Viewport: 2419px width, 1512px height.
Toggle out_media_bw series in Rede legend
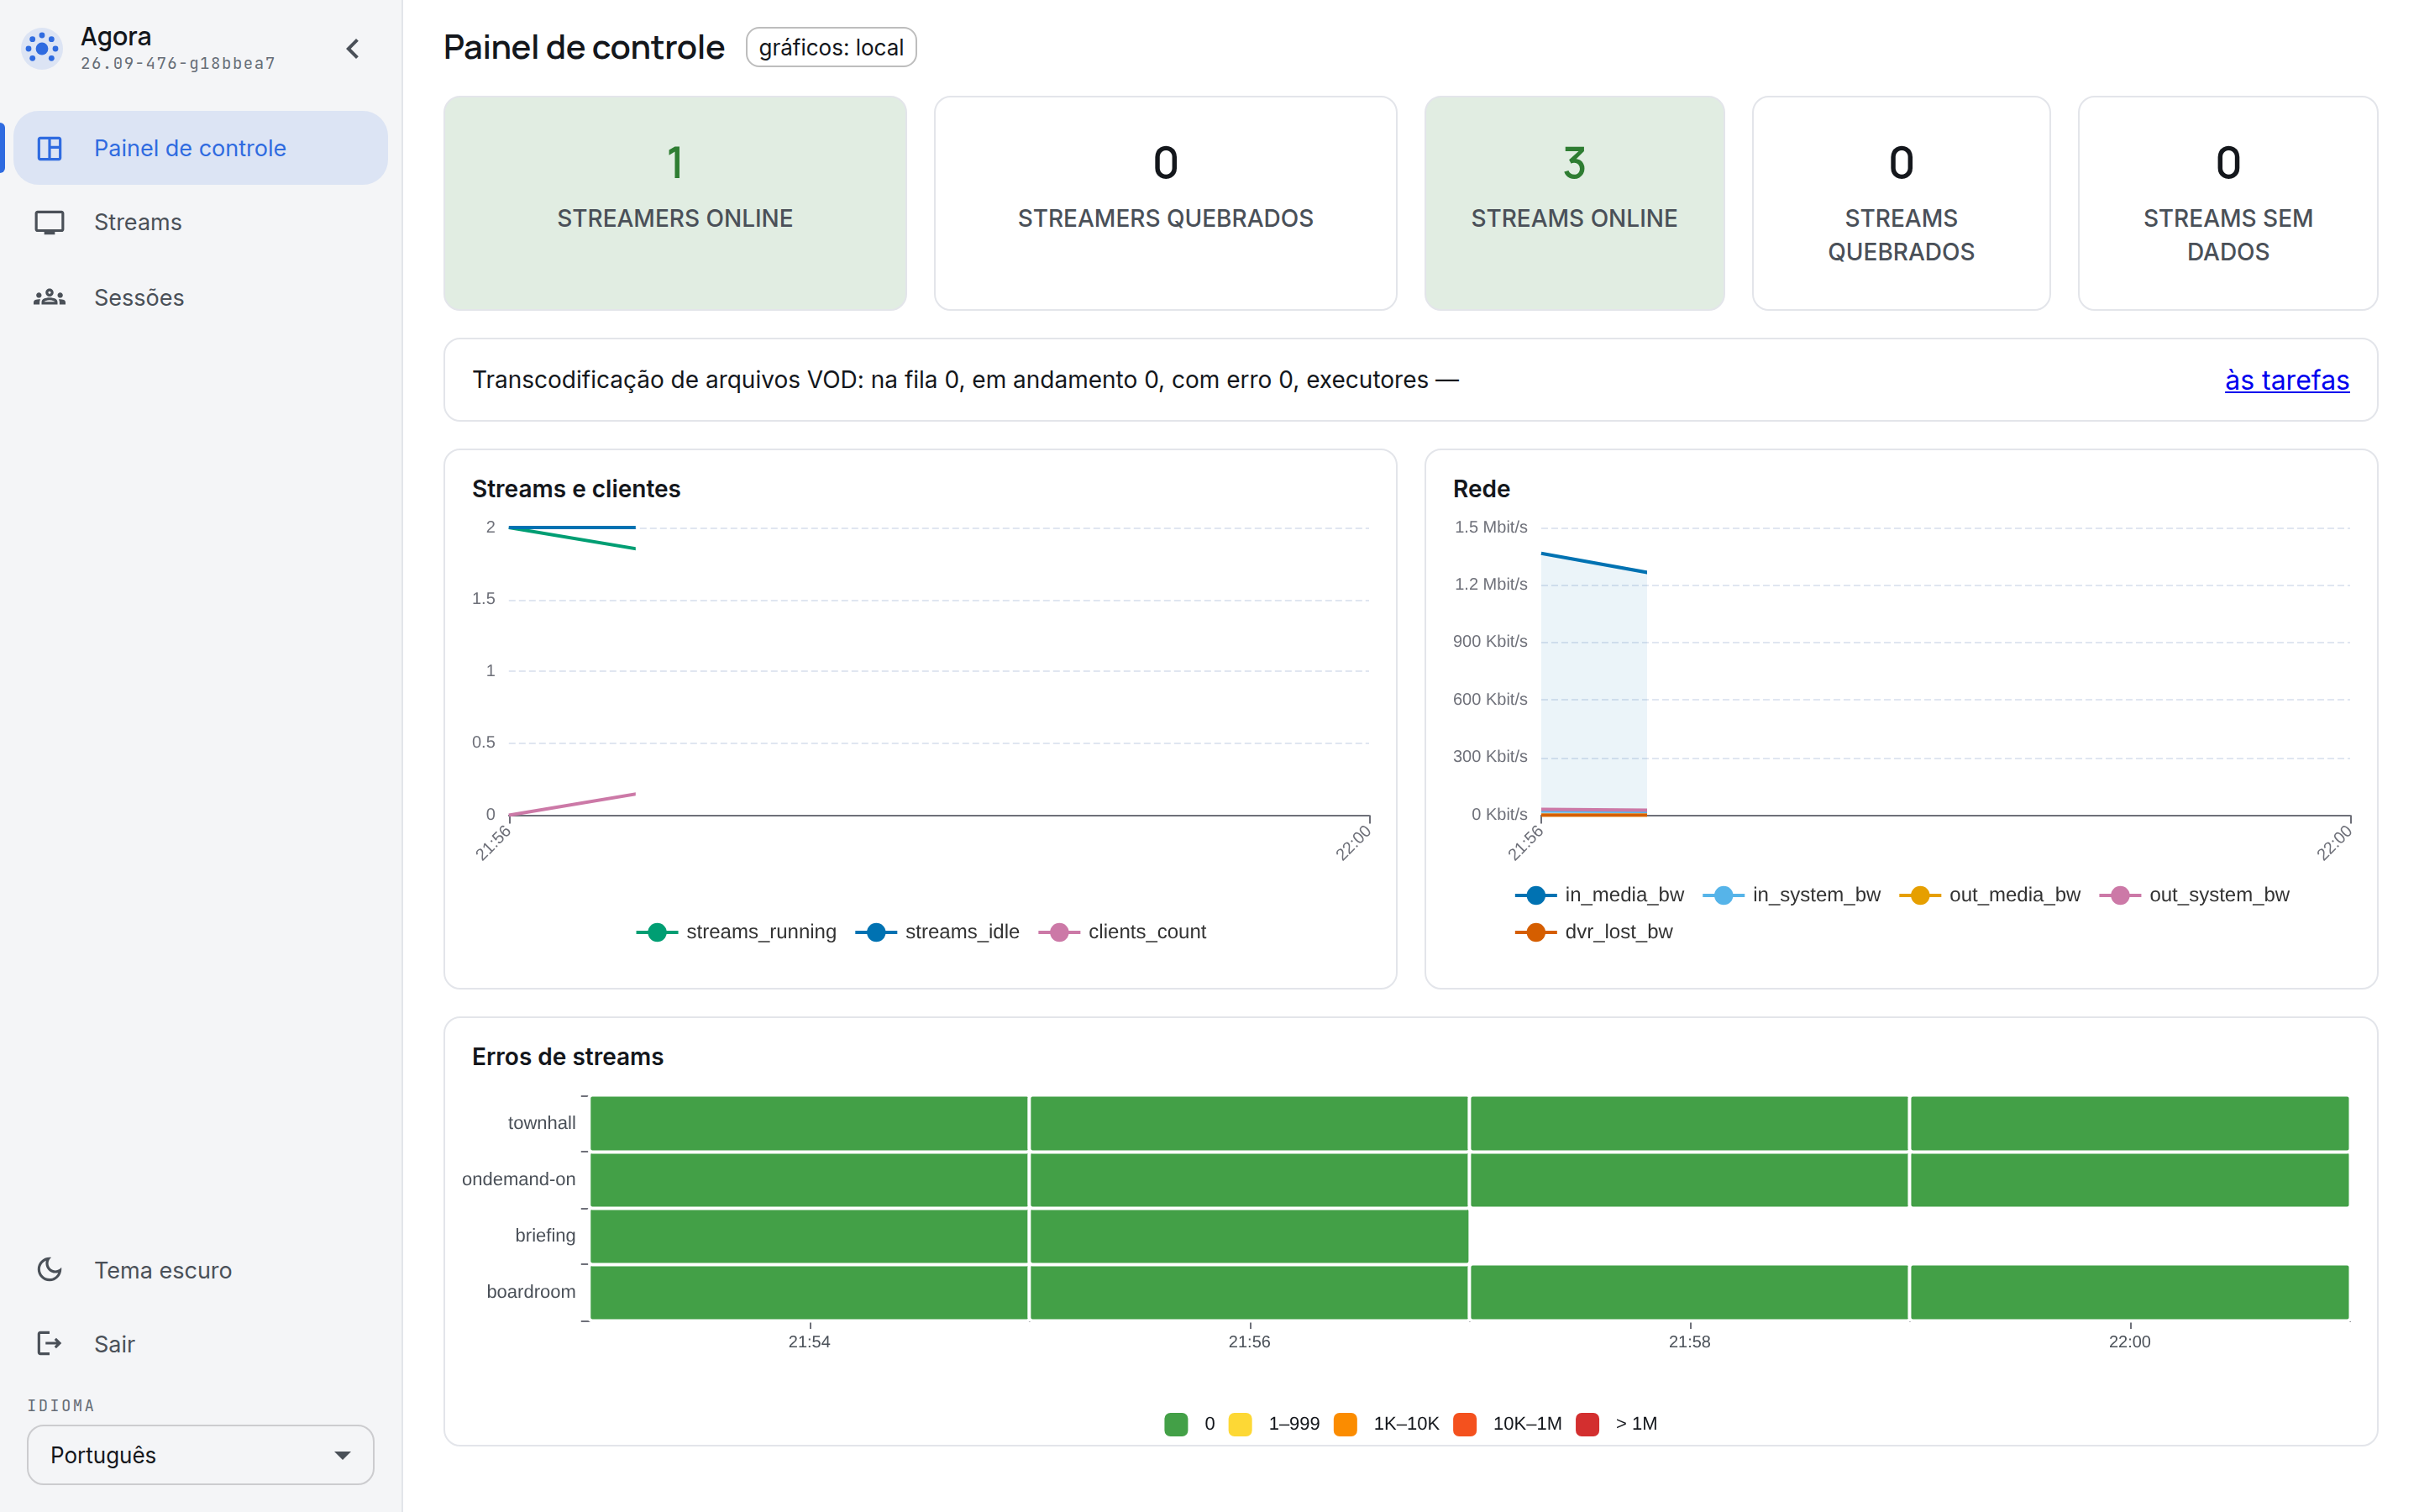point(1989,895)
